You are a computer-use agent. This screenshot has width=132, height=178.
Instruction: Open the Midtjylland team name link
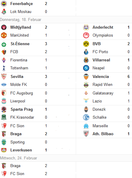point(21,27)
